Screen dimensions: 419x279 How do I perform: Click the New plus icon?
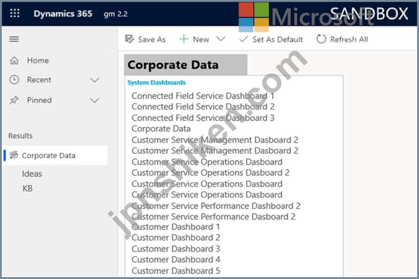tap(184, 39)
